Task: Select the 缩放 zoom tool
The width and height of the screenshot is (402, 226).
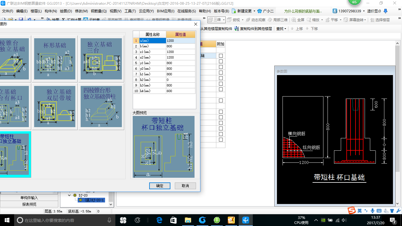Action: pyautogui.click(x=313, y=20)
